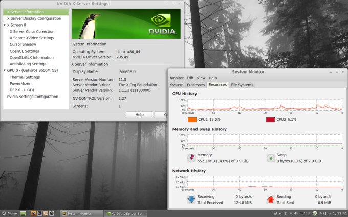This screenshot has width=348, height=217.
Task: Click the Help button in NVIDIA settings
Action: tap(139, 115)
